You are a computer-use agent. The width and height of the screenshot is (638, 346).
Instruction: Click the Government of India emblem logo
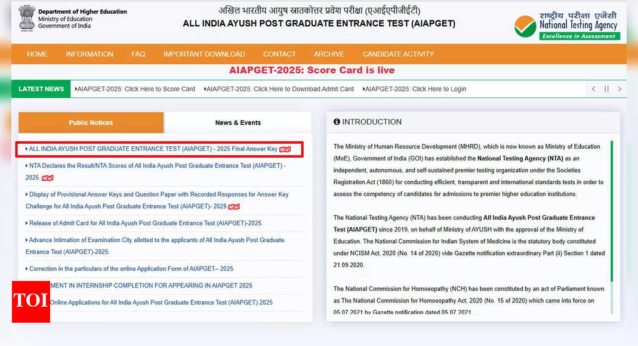27,18
